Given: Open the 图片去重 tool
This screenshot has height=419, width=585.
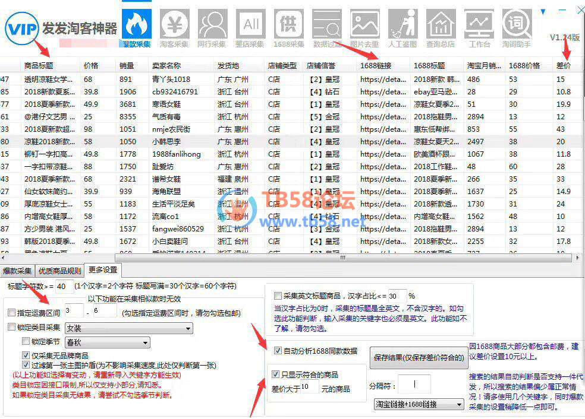Looking at the screenshot, I should pyautogui.click(x=364, y=28).
